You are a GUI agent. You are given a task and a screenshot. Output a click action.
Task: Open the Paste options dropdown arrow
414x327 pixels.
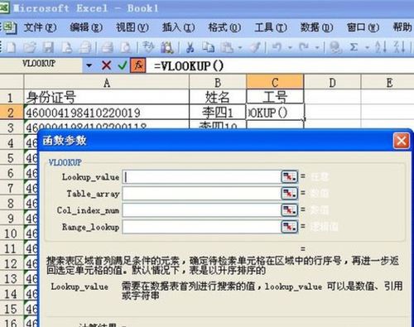[240, 48]
